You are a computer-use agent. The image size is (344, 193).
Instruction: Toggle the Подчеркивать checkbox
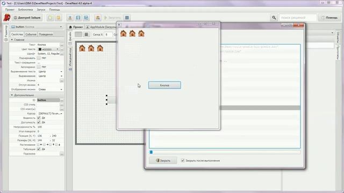coord(39,58)
